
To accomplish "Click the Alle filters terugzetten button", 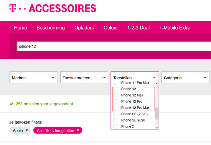I will tap(58, 130).
